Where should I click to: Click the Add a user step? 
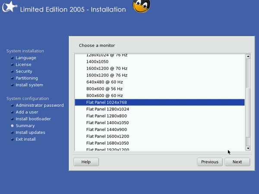27,112
